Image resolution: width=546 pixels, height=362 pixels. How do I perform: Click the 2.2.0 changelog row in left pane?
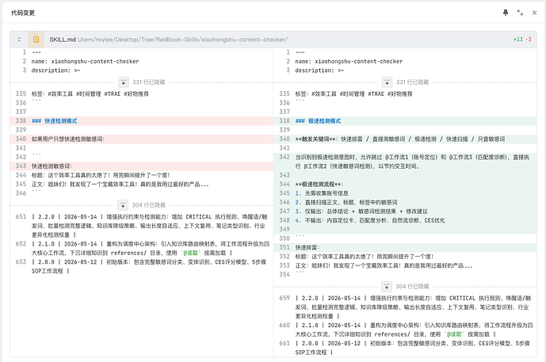pyautogui.click(x=150, y=226)
